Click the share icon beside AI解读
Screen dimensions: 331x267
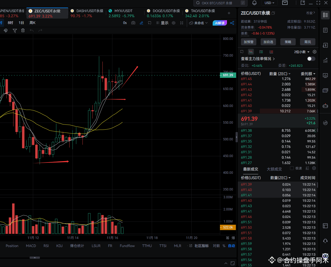tap(232, 23)
